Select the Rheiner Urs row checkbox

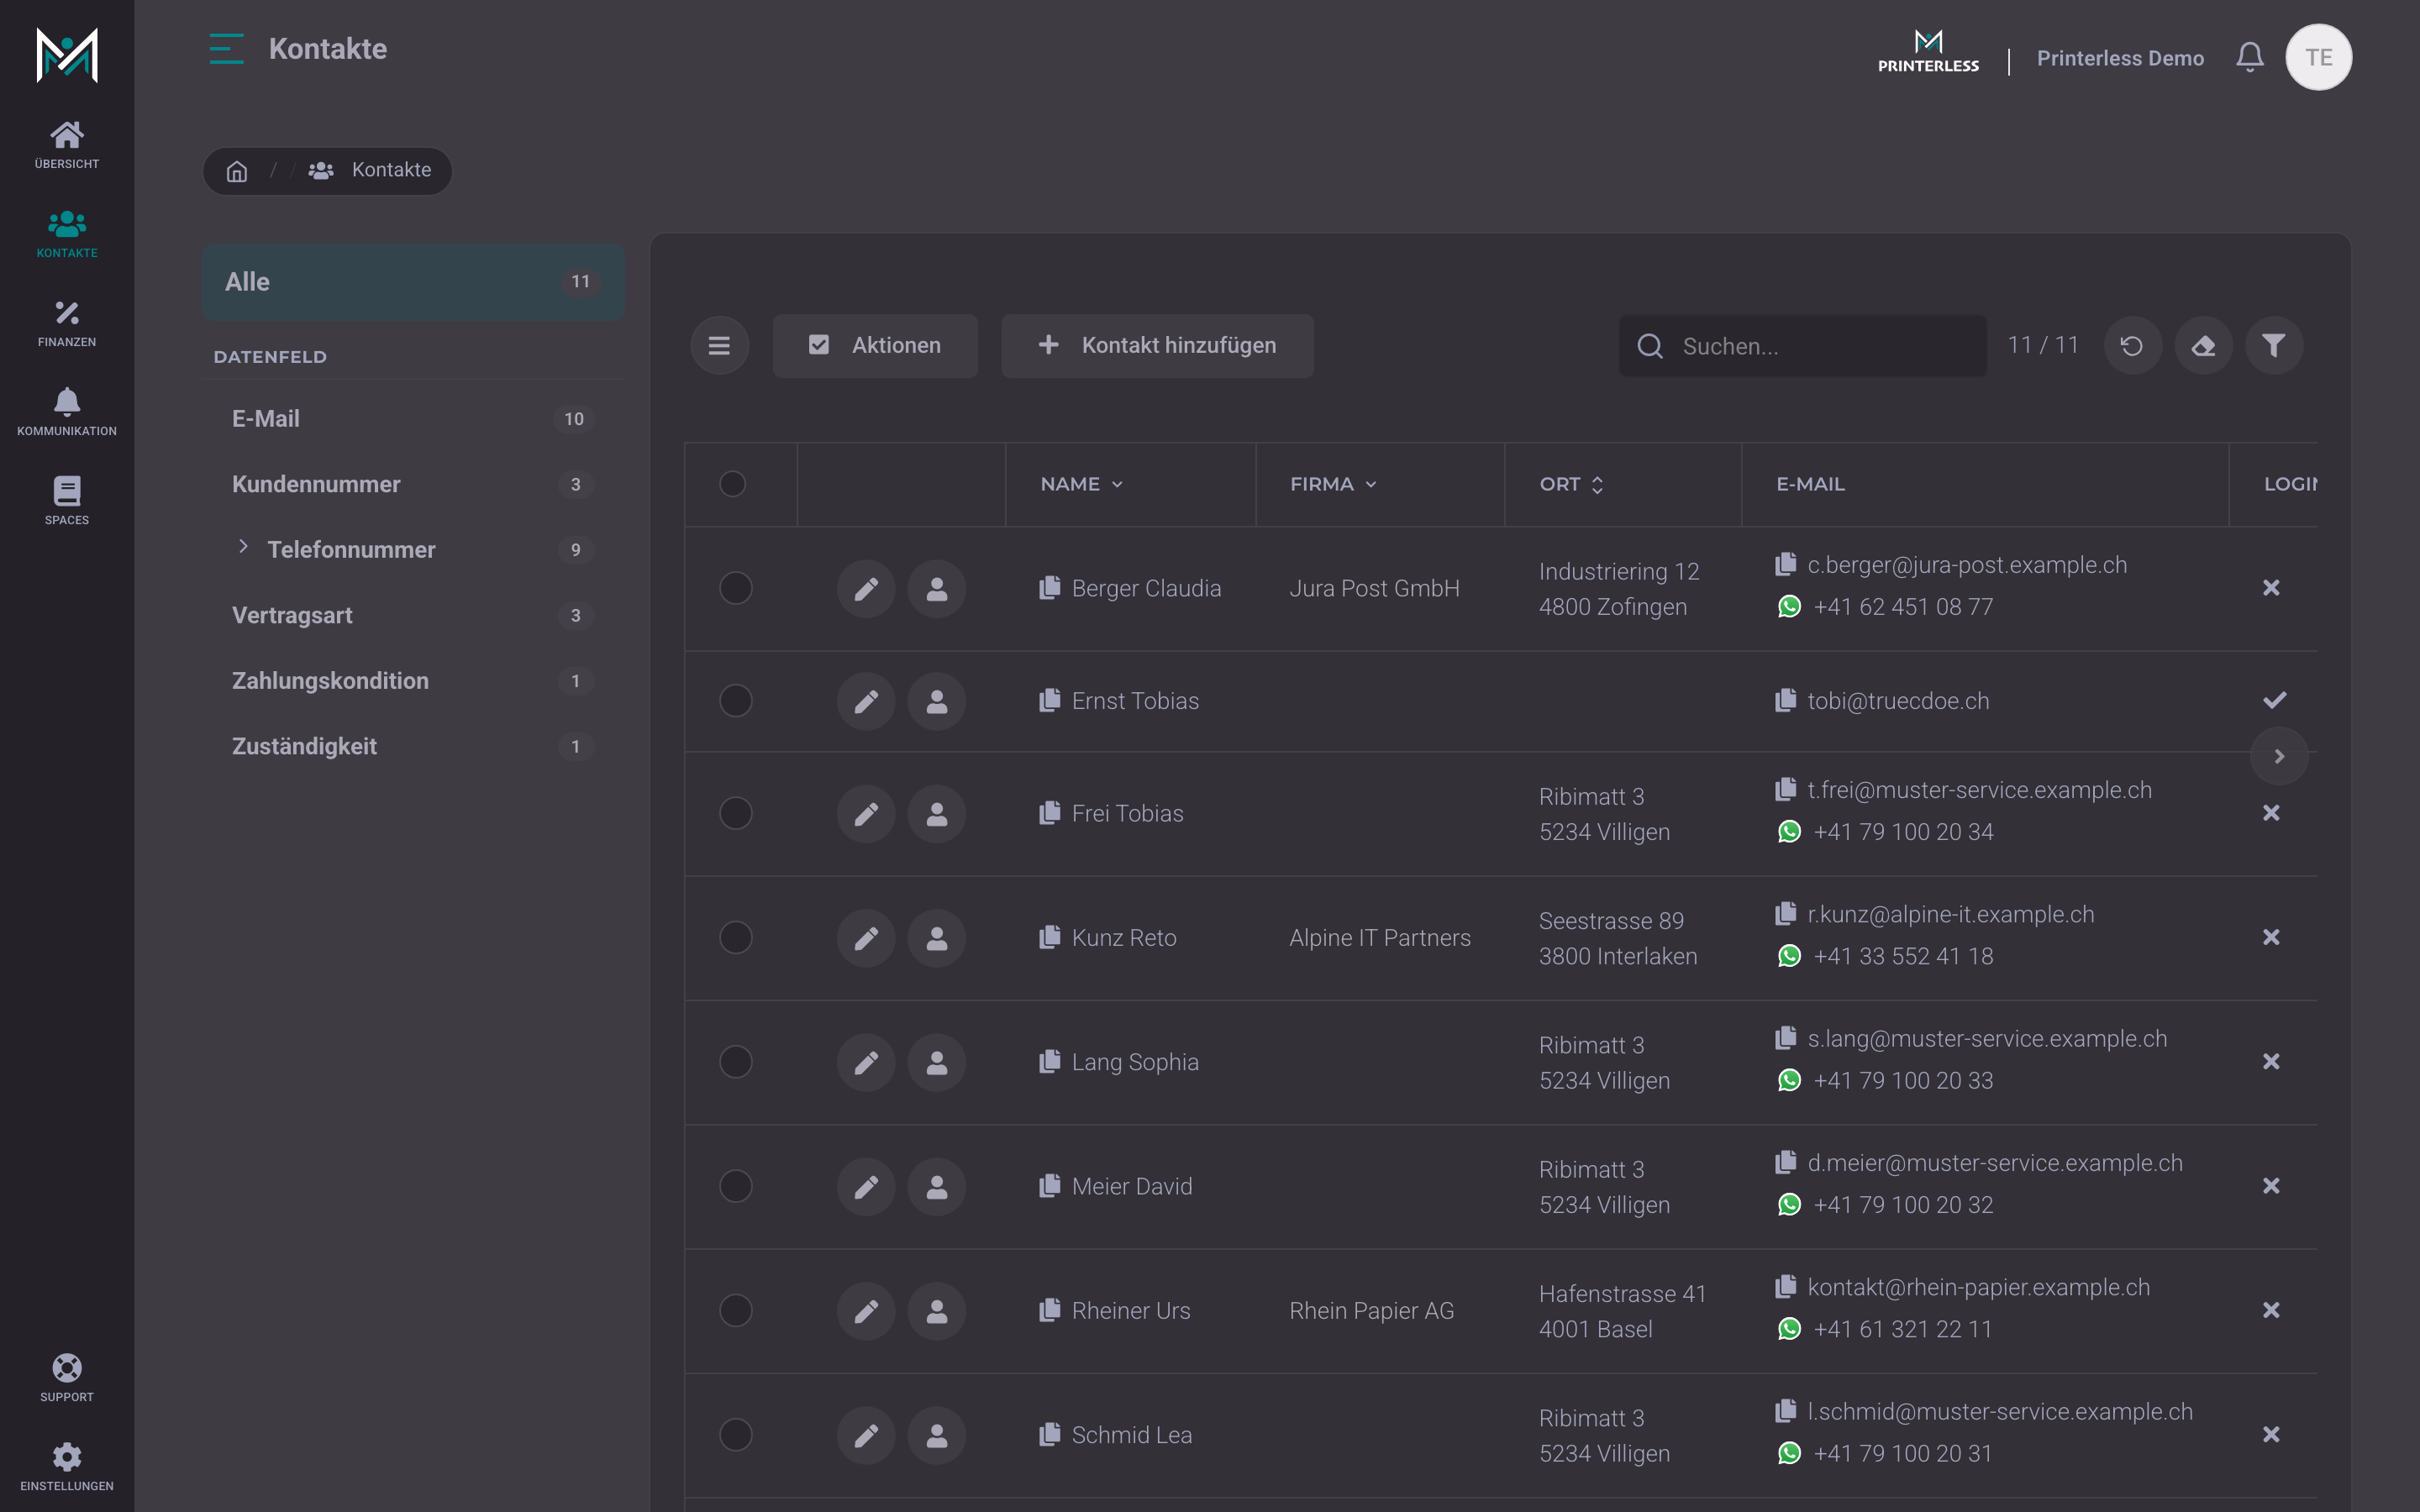click(x=736, y=1310)
